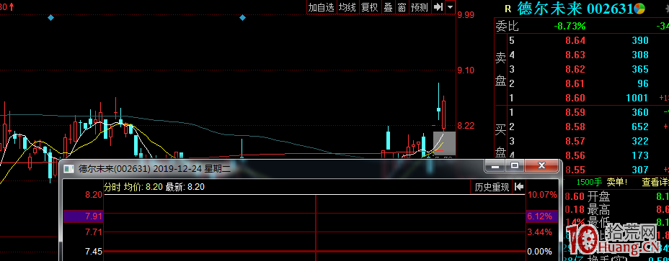Click the 卖单! alert text

(617, 182)
